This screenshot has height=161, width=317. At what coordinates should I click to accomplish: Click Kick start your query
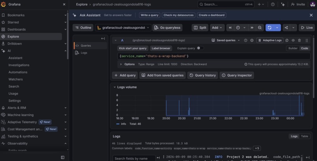pos(133,48)
